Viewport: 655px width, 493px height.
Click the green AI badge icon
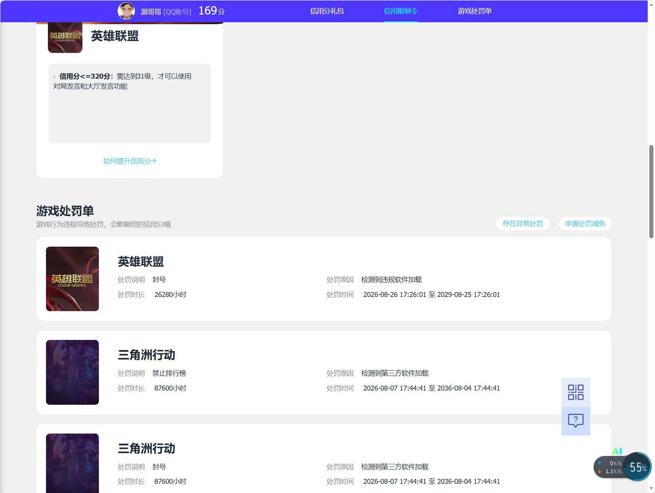click(x=617, y=451)
